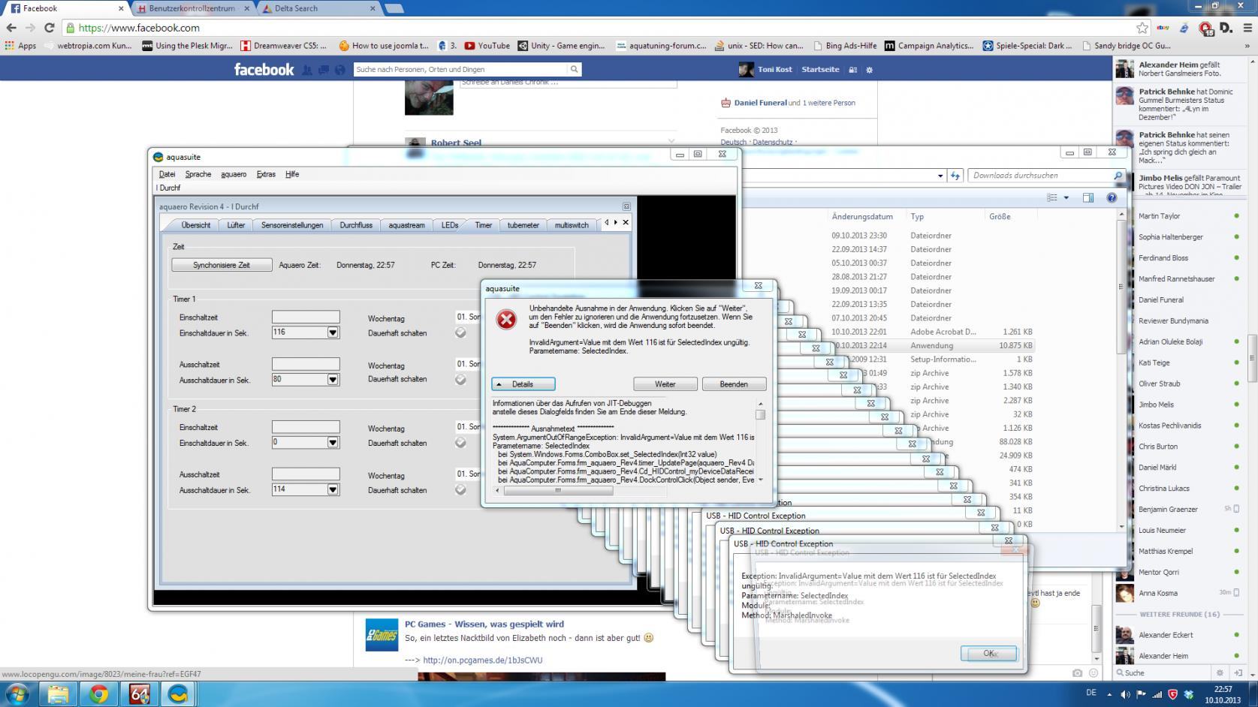Image resolution: width=1258 pixels, height=707 pixels.
Task: Open Timer 1 Einschaltdauer dropdown showing 116
Action: tap(333, 332)
